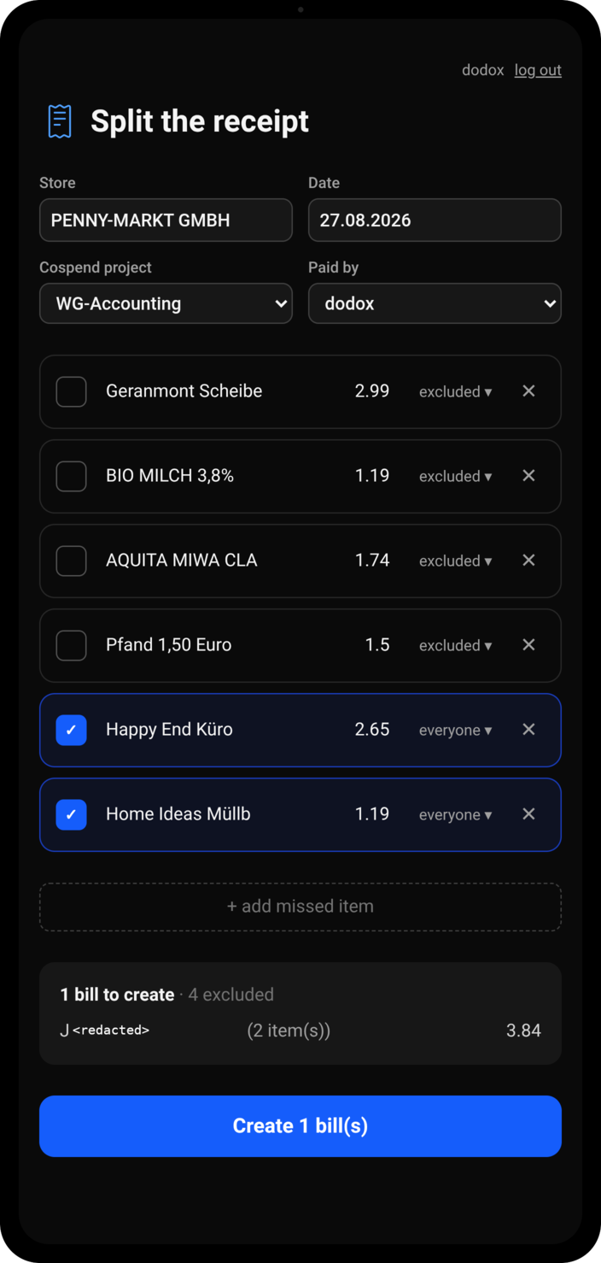This screenshot has height=1263, width=601.
Task: Open the Cospend project dropdown
Action: point(166,303)
